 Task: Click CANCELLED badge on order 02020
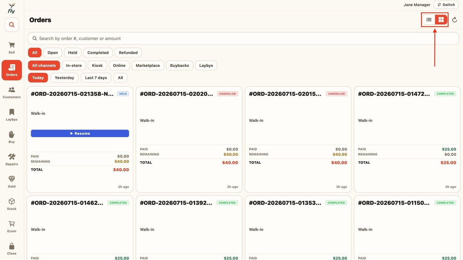click(x=228, y=94)
